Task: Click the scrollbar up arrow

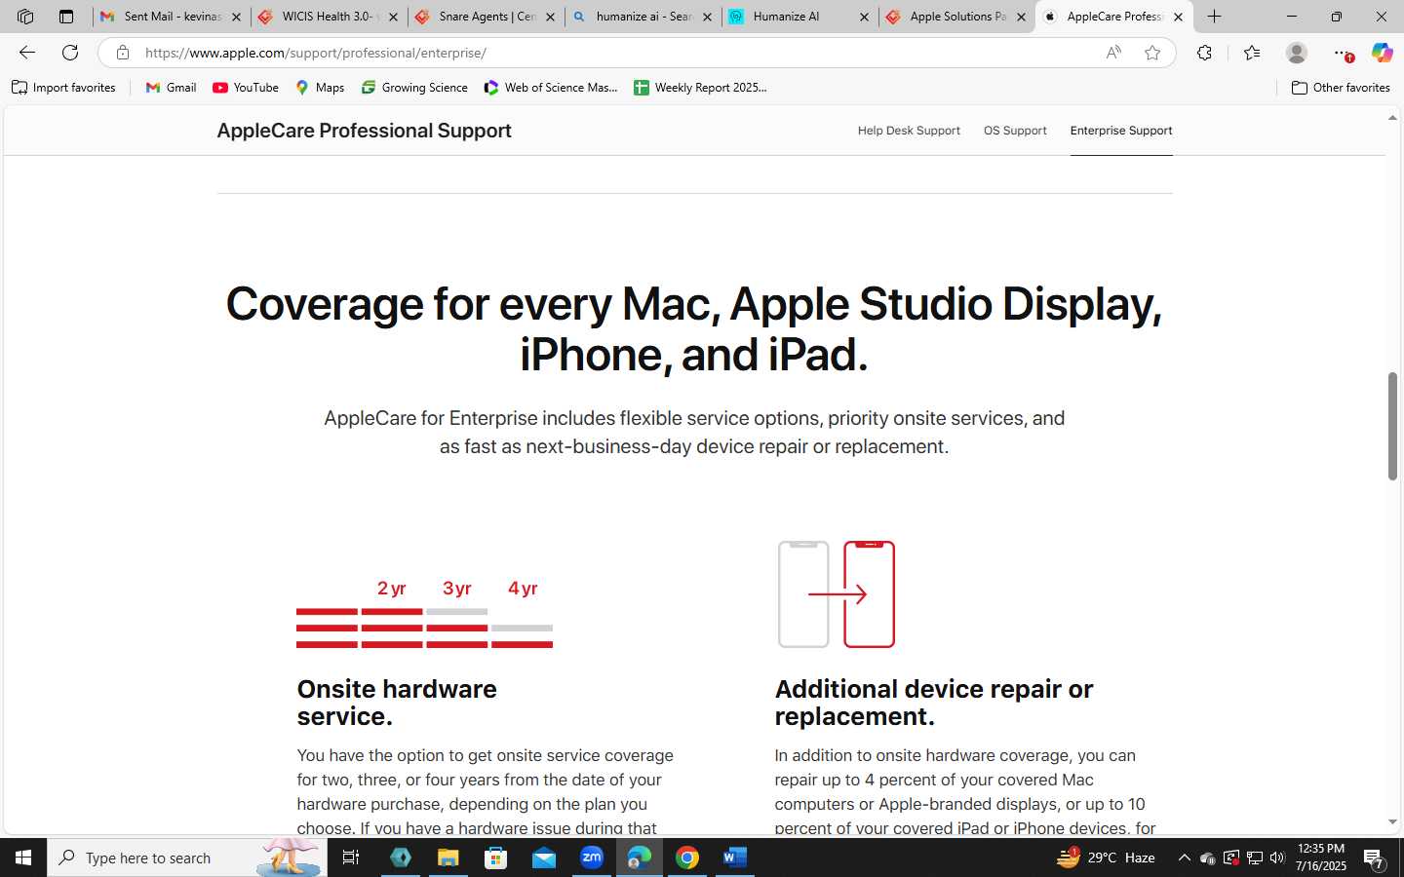Action: tap(1392, 117)
